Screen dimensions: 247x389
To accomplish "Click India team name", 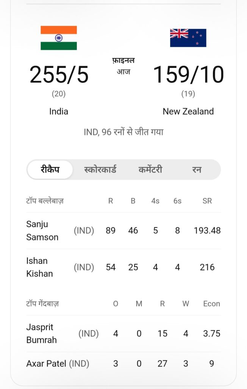I will [x=59, y=111].
